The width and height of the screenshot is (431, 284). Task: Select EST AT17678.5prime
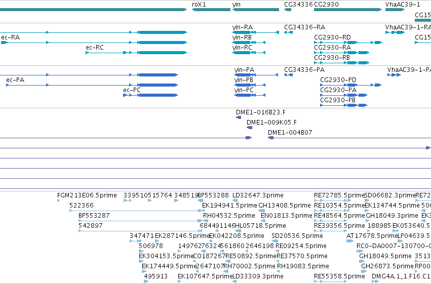[x=372, y=236]
